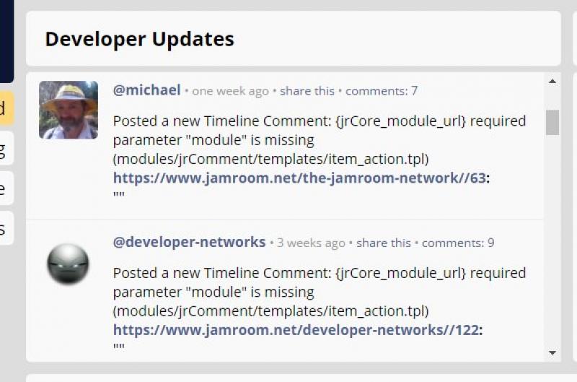Click the "3 weeks ago" timestamp
577x382 pixels.
(x=311, y=243)
